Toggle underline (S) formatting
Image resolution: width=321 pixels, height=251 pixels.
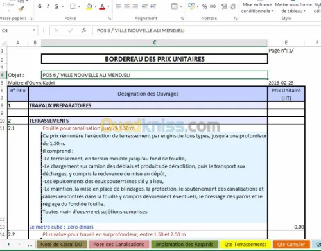[x=56, y=6]
